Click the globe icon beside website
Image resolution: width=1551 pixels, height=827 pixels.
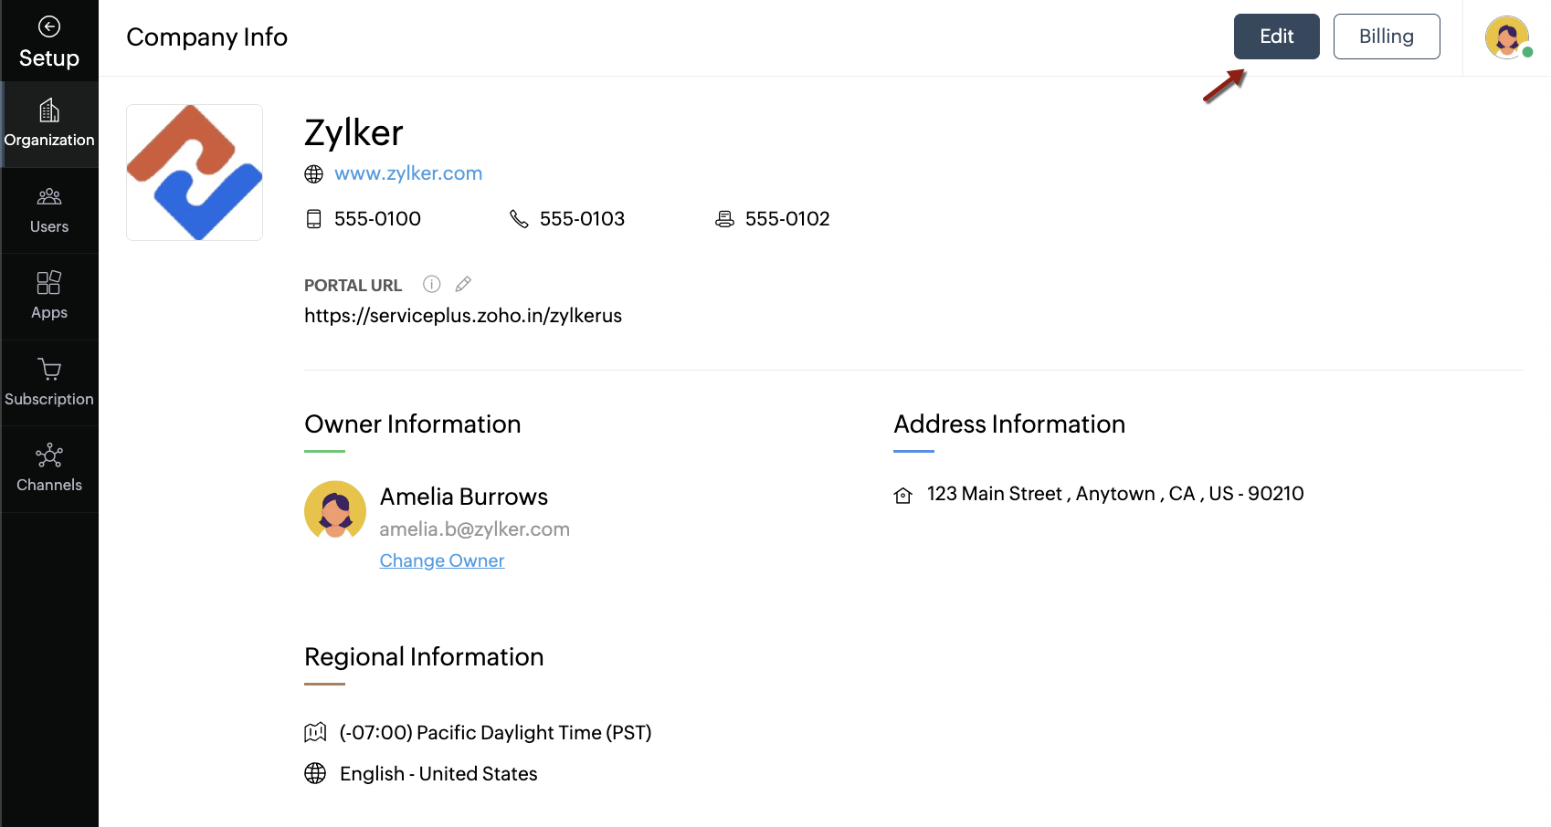coord(314,174)
